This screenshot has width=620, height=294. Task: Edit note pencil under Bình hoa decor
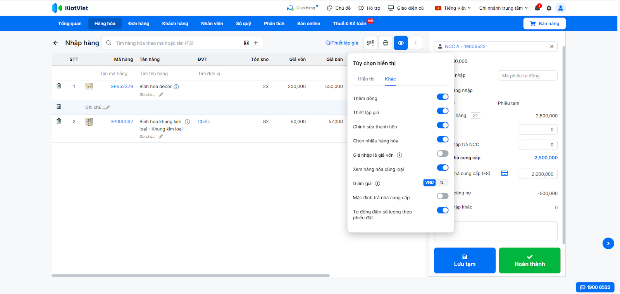tap(161, 94)
